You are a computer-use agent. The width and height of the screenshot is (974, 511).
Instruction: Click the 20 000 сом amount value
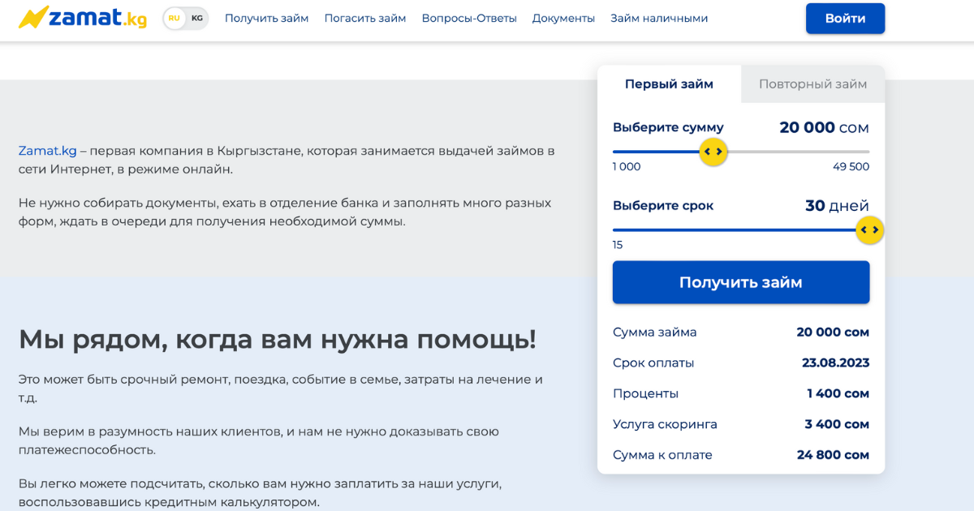point(824,127)
